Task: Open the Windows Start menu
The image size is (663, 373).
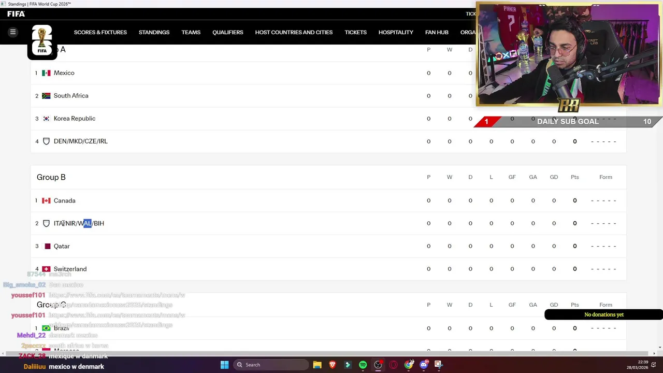Action: 224,365
